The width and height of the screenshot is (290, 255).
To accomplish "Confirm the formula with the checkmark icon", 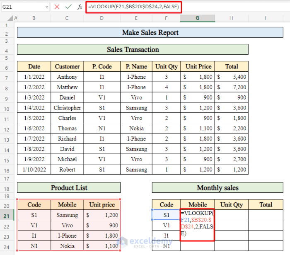I will point(68,7).
